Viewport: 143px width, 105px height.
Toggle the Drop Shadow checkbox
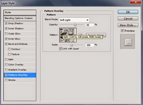tap(6, 23)
